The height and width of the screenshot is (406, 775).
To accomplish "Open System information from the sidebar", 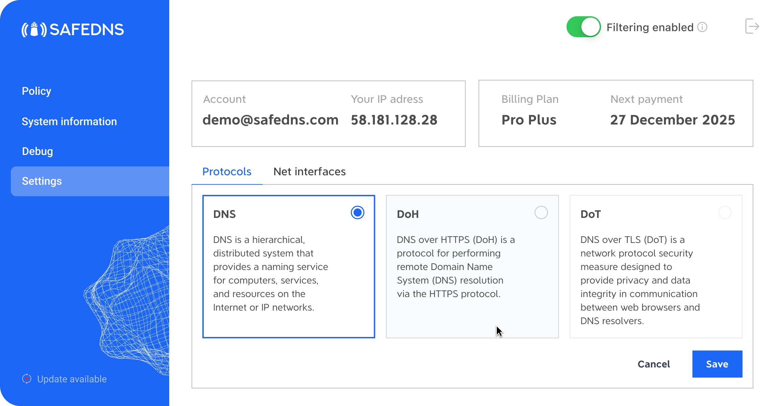I will (x=69, y=121).
